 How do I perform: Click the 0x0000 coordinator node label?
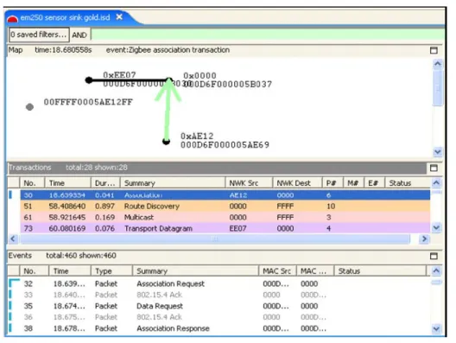coord(199,75)
